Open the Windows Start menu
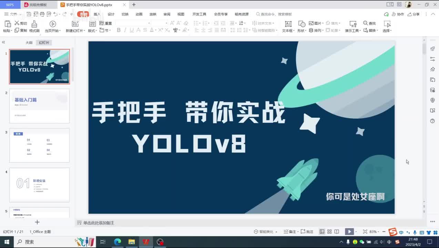 pos(7,242)
